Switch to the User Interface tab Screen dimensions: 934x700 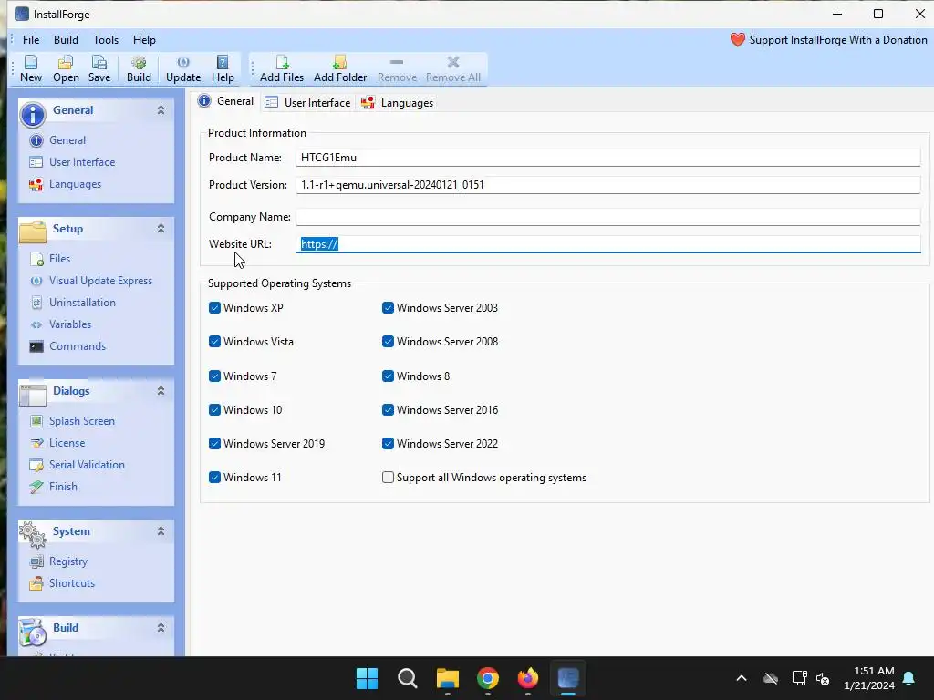pos(307,102)
